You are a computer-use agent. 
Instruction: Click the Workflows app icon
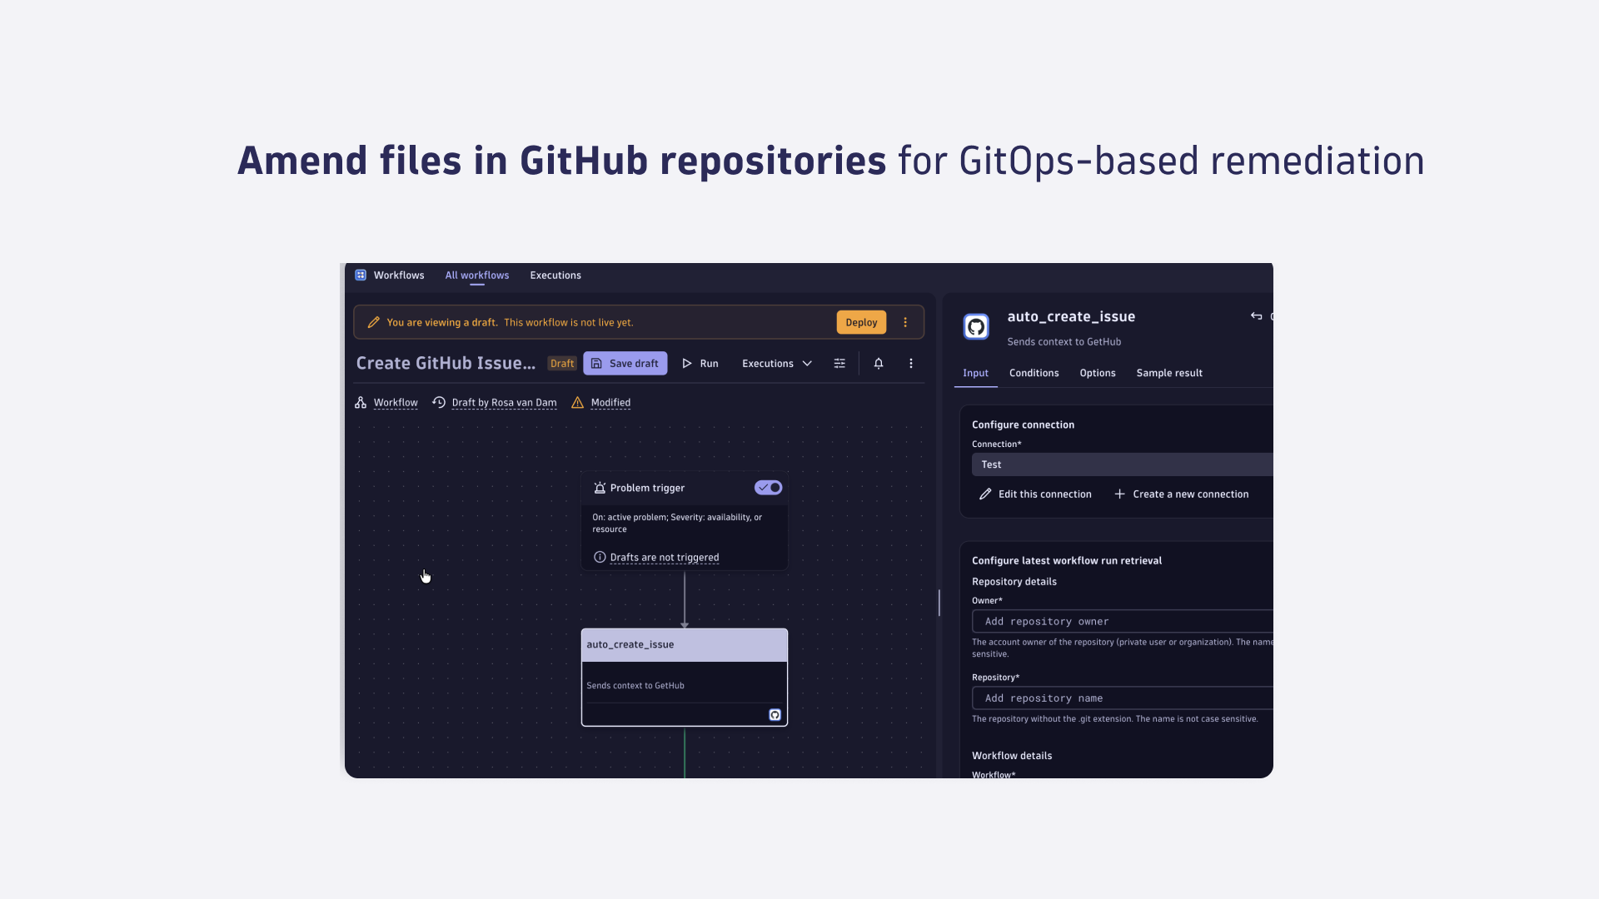point(361,275)
